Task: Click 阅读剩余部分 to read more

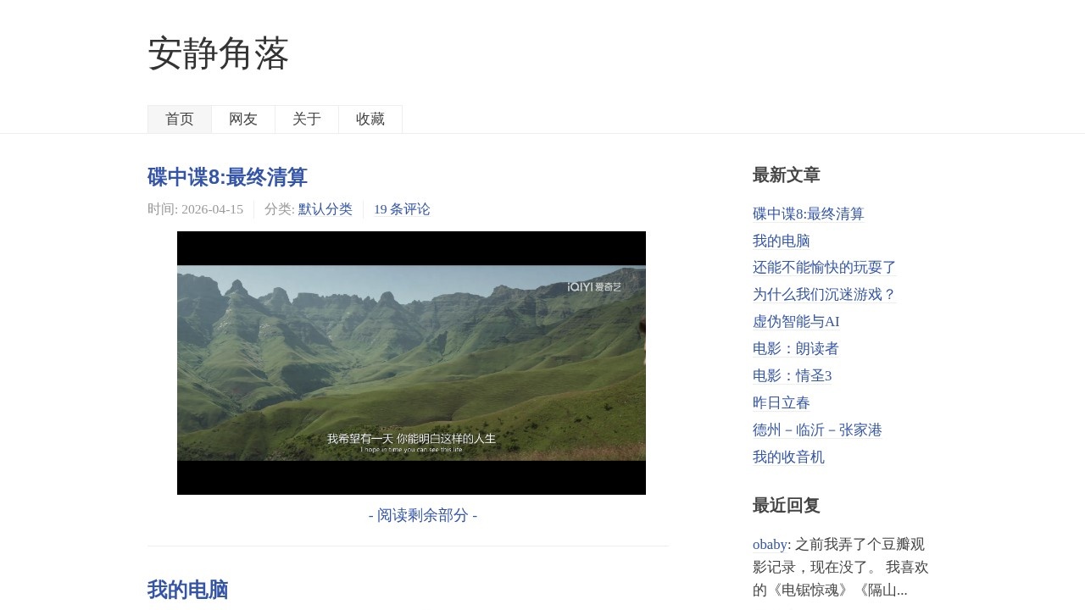Action: [x=423, y=515]
